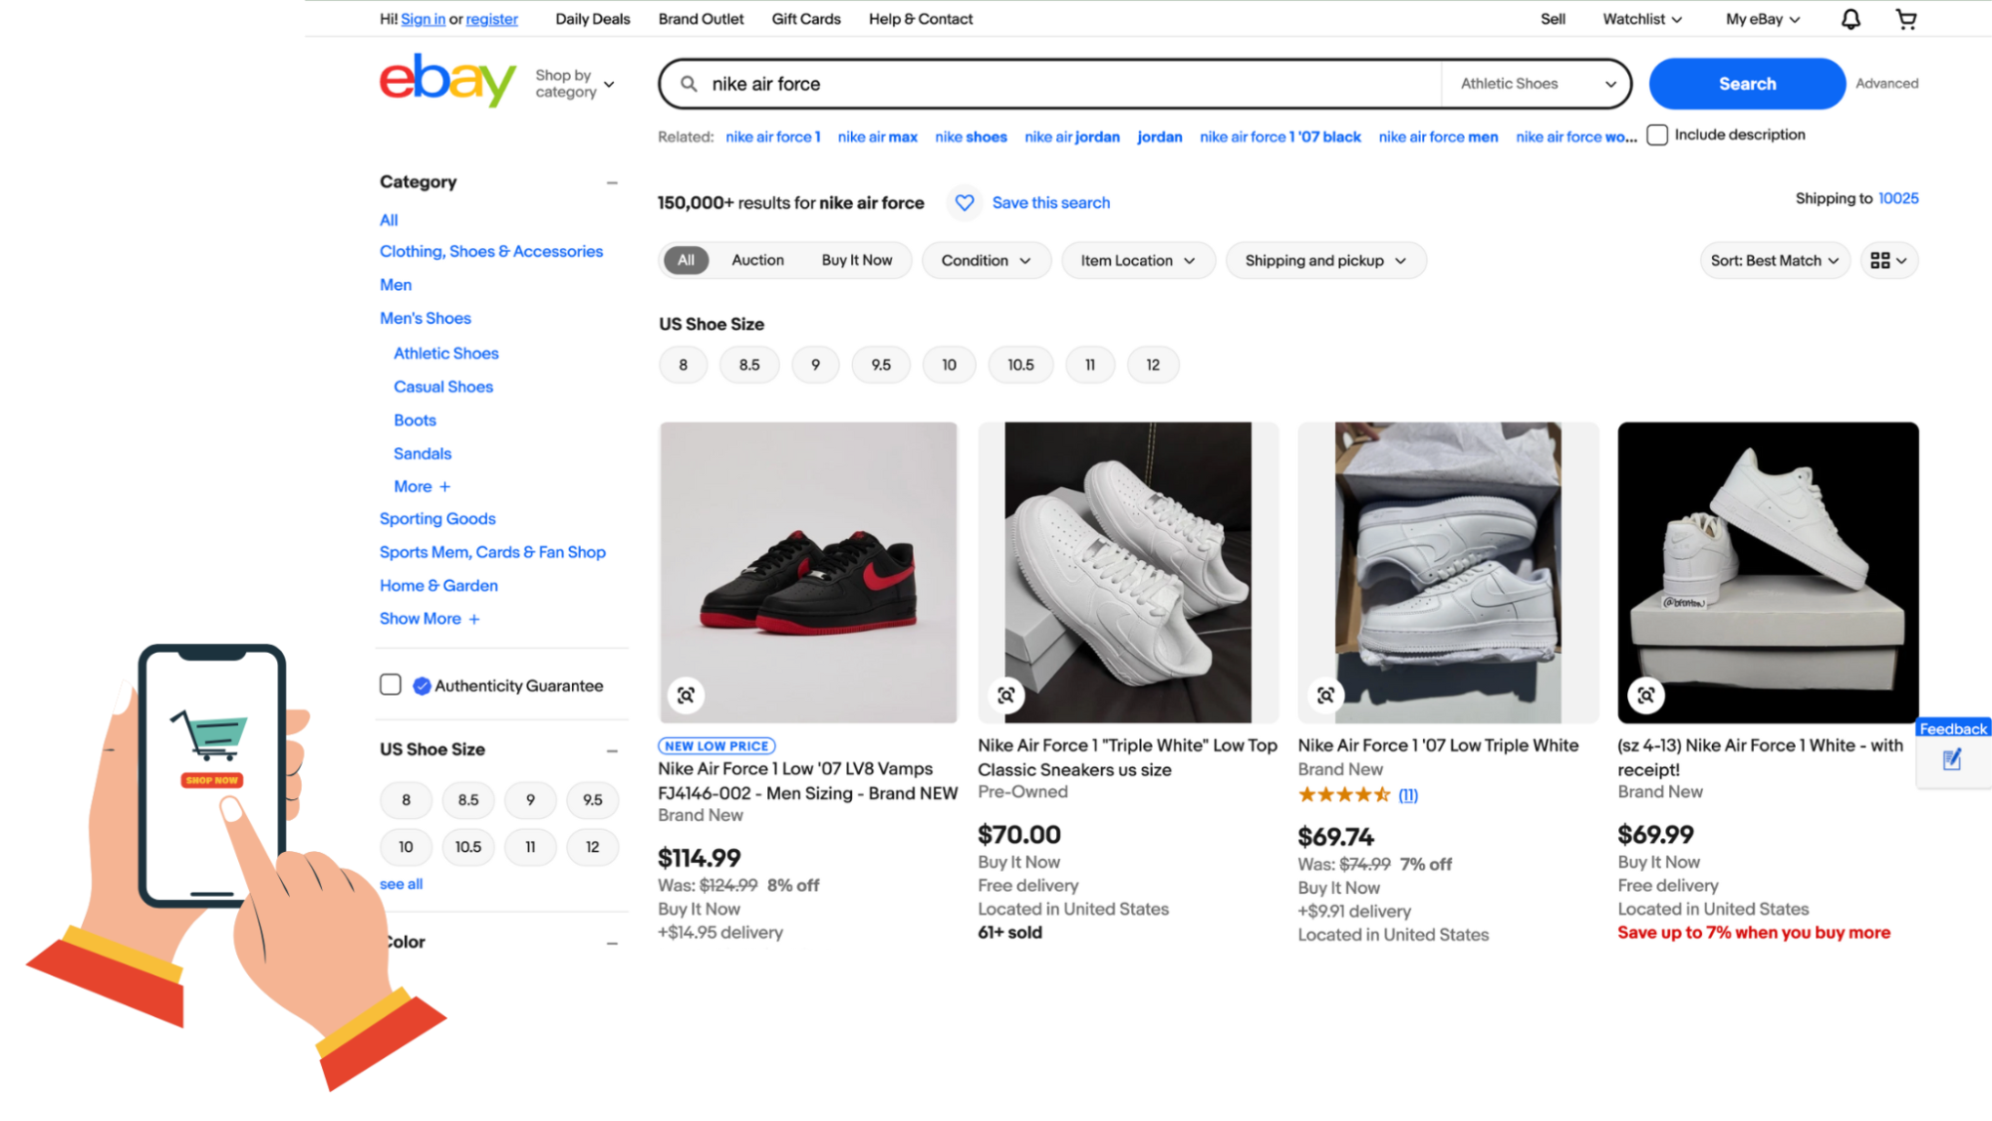Check the Authenticity Guarantee checkbox

[x=391, y=686]
